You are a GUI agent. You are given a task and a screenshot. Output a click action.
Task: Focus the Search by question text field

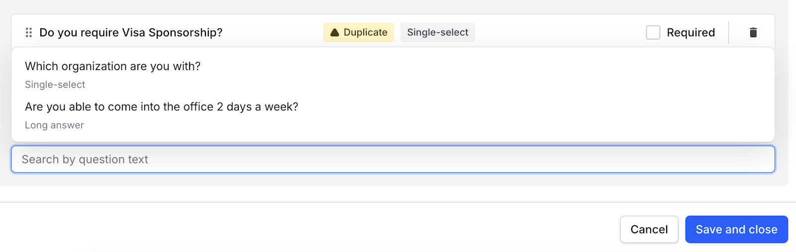coord(393,160)
